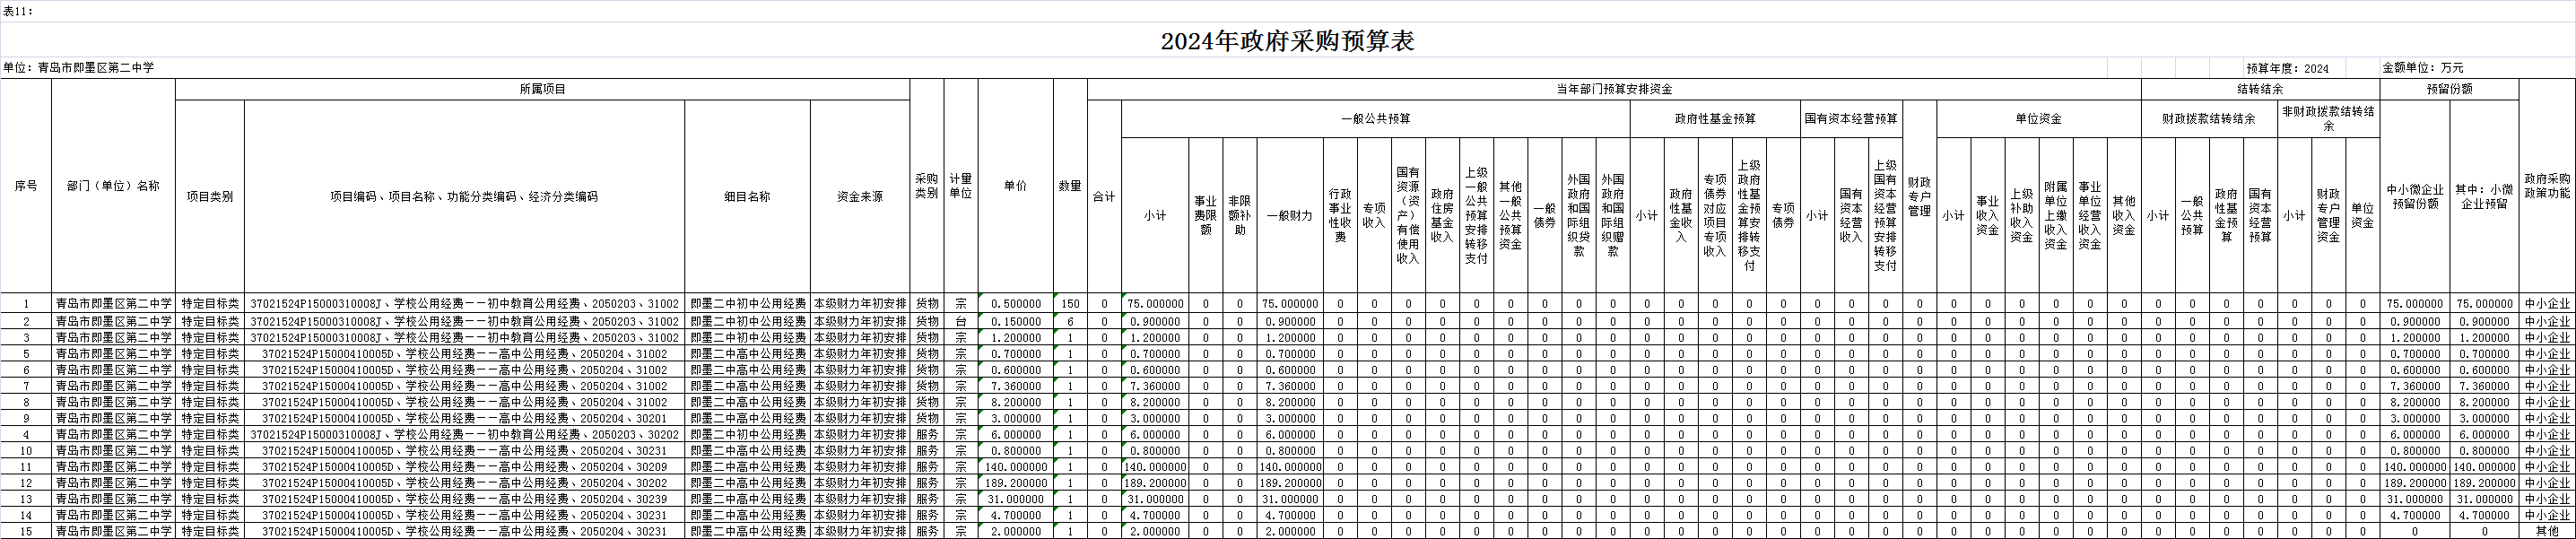Click the title 2024年政府采购预算表

(1287, 41)
